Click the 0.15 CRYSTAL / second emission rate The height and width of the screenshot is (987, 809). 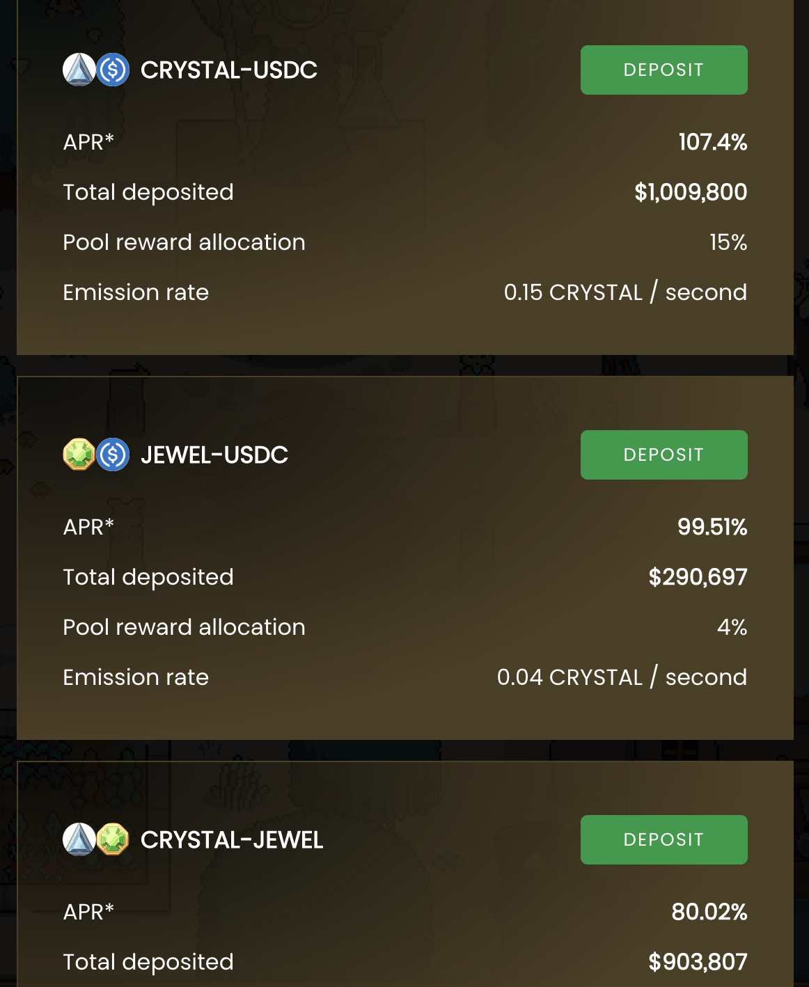tap(625, 292)
